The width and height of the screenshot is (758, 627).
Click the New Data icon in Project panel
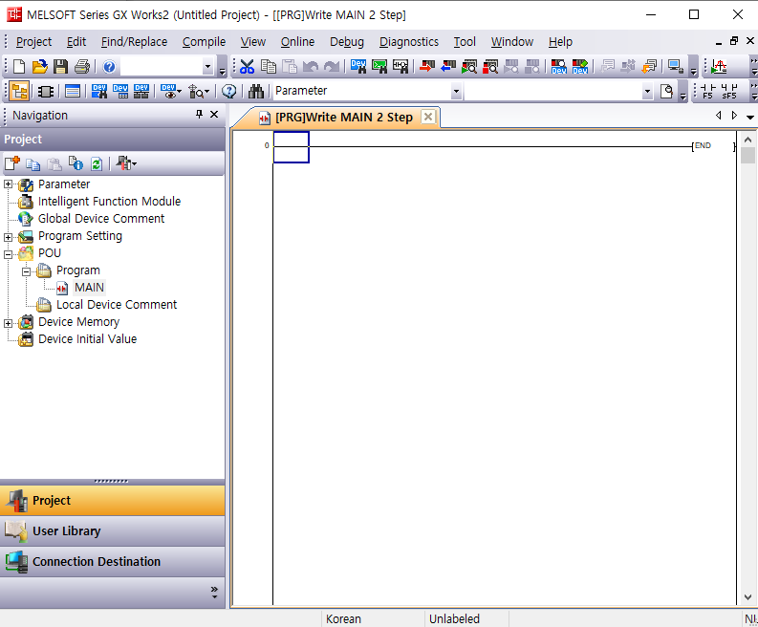(x=12, y=163)
